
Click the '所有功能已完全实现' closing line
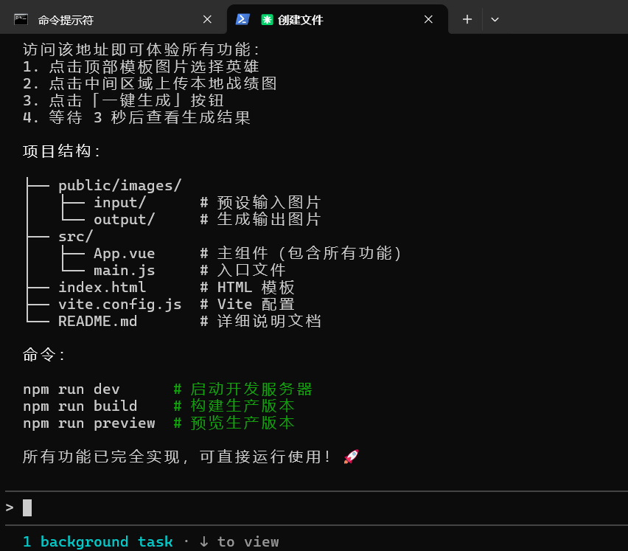point(177,457)
